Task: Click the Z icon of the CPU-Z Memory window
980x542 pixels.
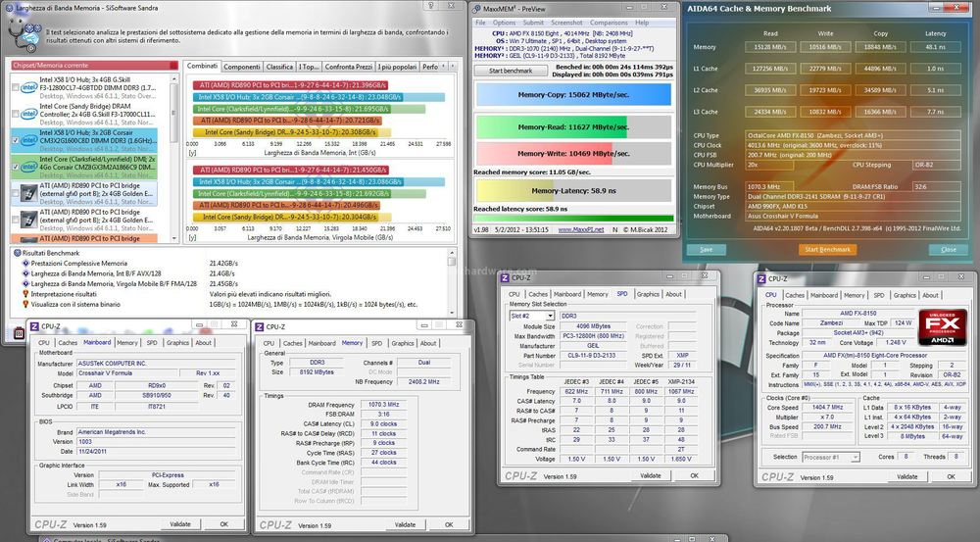Action: point(260,326)
